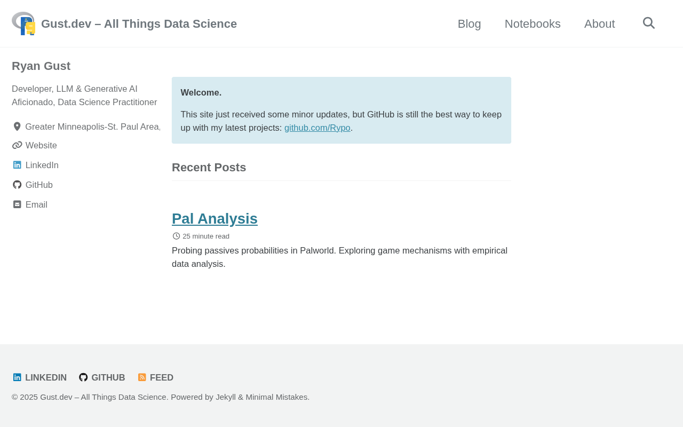Click the Email envelope icon in sidebar

[x=17, y=204]
